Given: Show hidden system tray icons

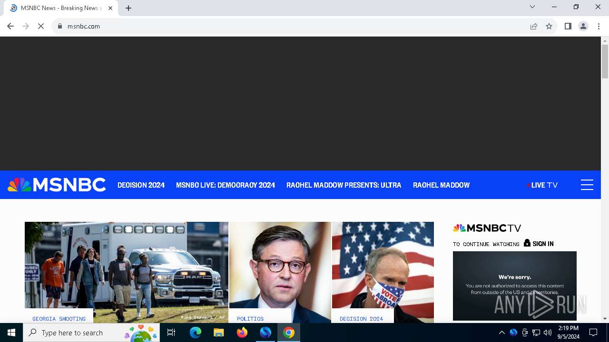Looking at the screenshot, I should 501,332.
